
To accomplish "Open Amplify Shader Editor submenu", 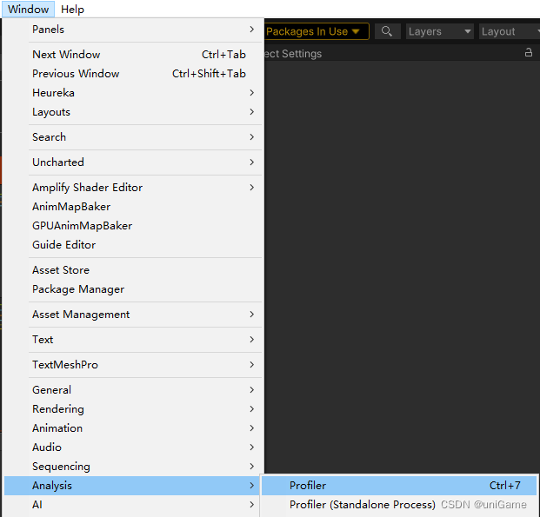I will (x=132, y=188).
